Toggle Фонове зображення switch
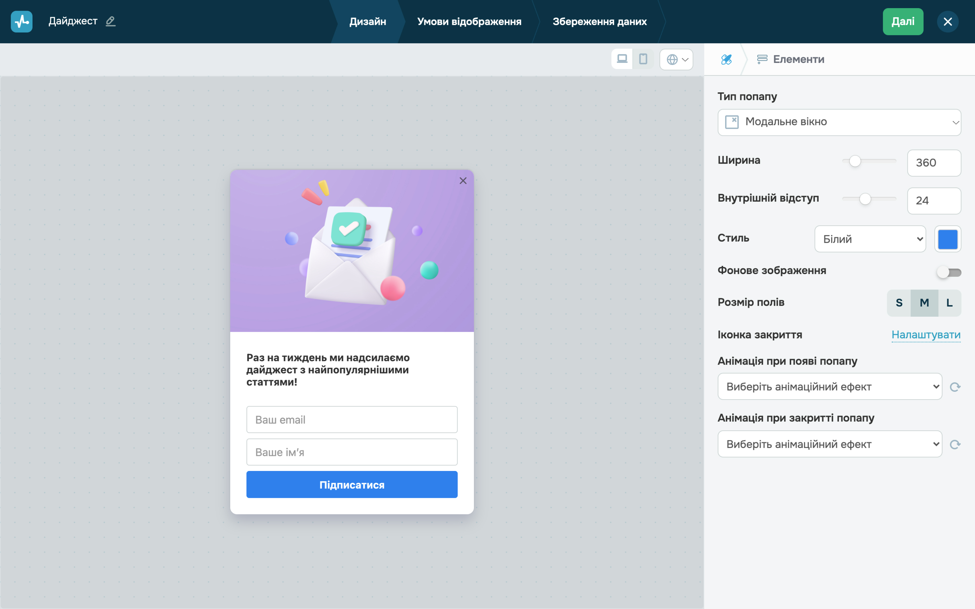The image size is (975, 609). pos(949,272)
